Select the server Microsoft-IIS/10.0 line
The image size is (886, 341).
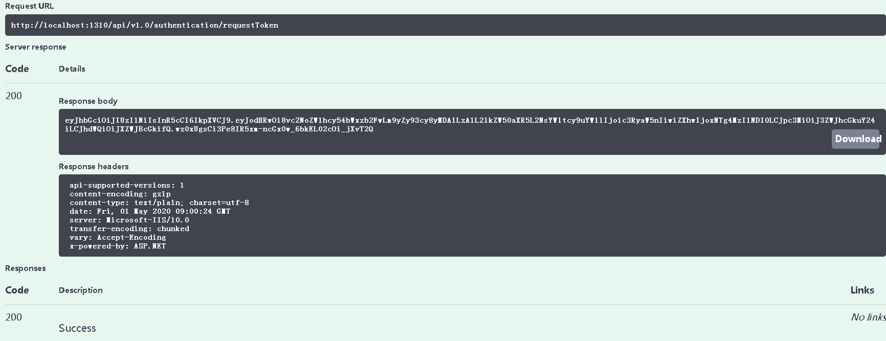point(129,220)
